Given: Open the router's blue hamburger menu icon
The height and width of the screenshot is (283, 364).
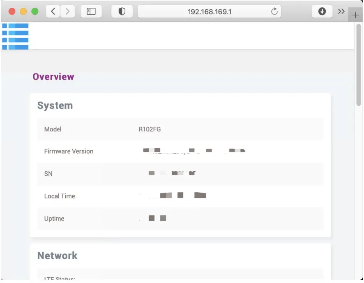Looking at the screenshot, I should [x=15, y=37].
